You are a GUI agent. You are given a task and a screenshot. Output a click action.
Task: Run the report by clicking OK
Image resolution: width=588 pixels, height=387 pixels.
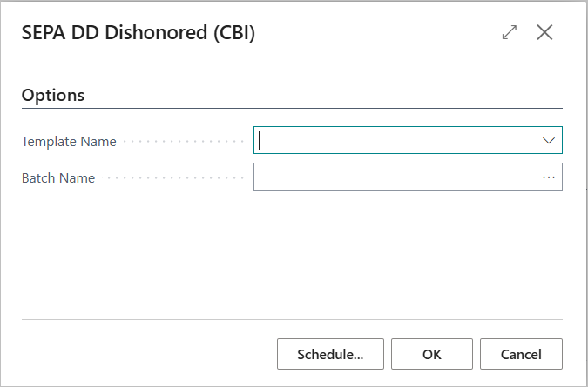point(432,354)
